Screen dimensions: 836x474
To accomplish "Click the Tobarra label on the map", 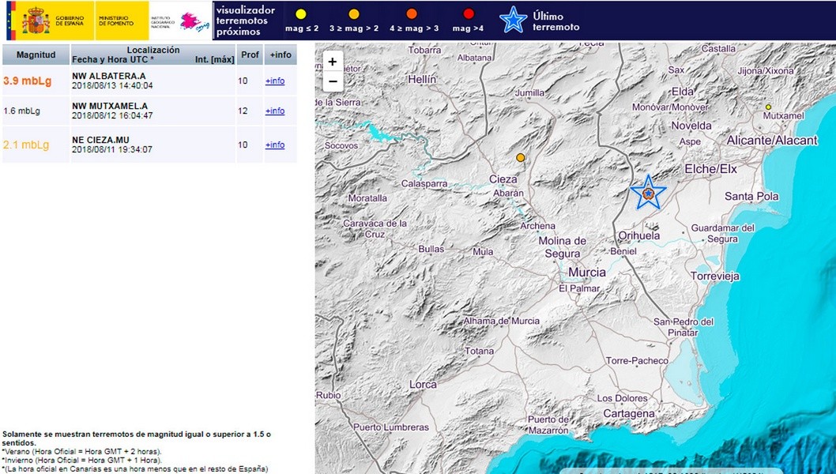I will click(x=424, y=50).
